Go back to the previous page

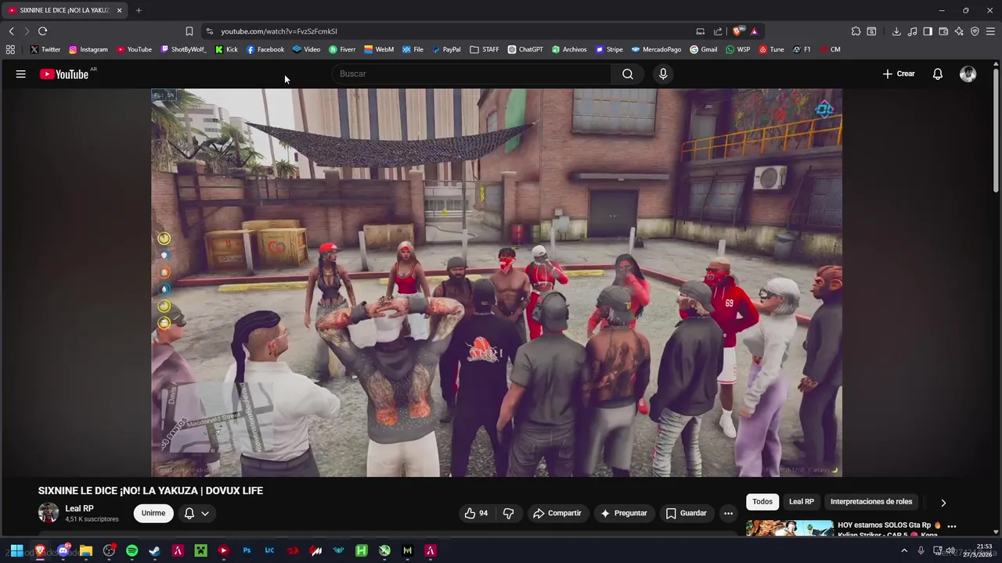coord(11,31)
